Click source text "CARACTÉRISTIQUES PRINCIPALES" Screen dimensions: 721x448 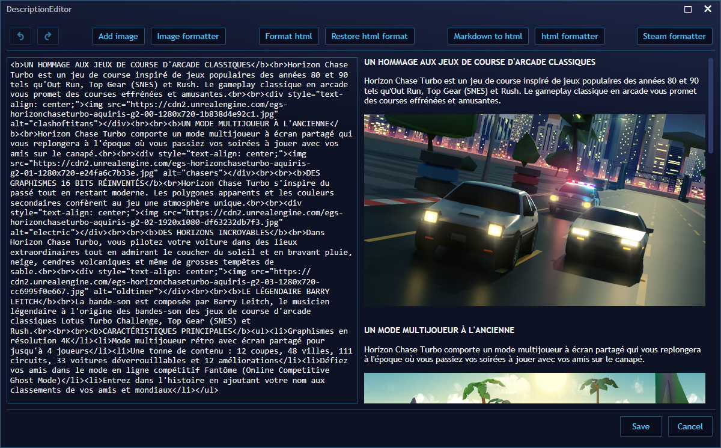(x=168, y=331)
